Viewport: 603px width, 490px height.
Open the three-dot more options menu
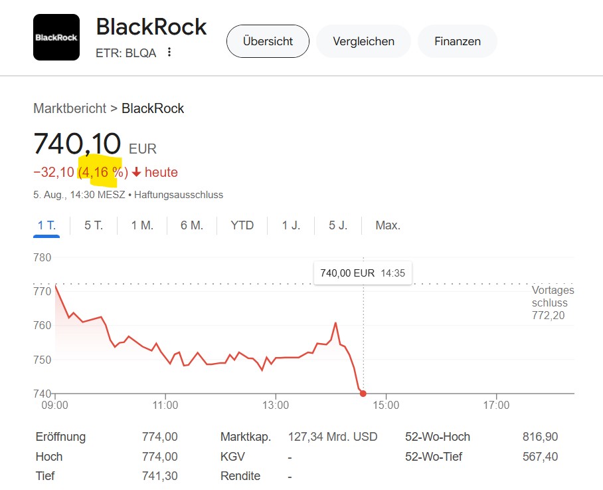click(169, 52)
